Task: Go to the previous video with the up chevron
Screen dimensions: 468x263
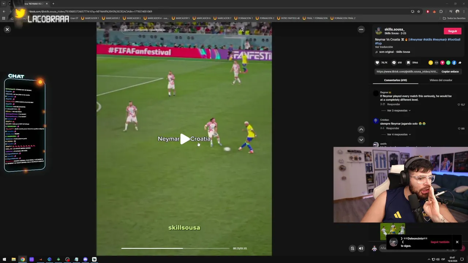Action: point(361,129)
